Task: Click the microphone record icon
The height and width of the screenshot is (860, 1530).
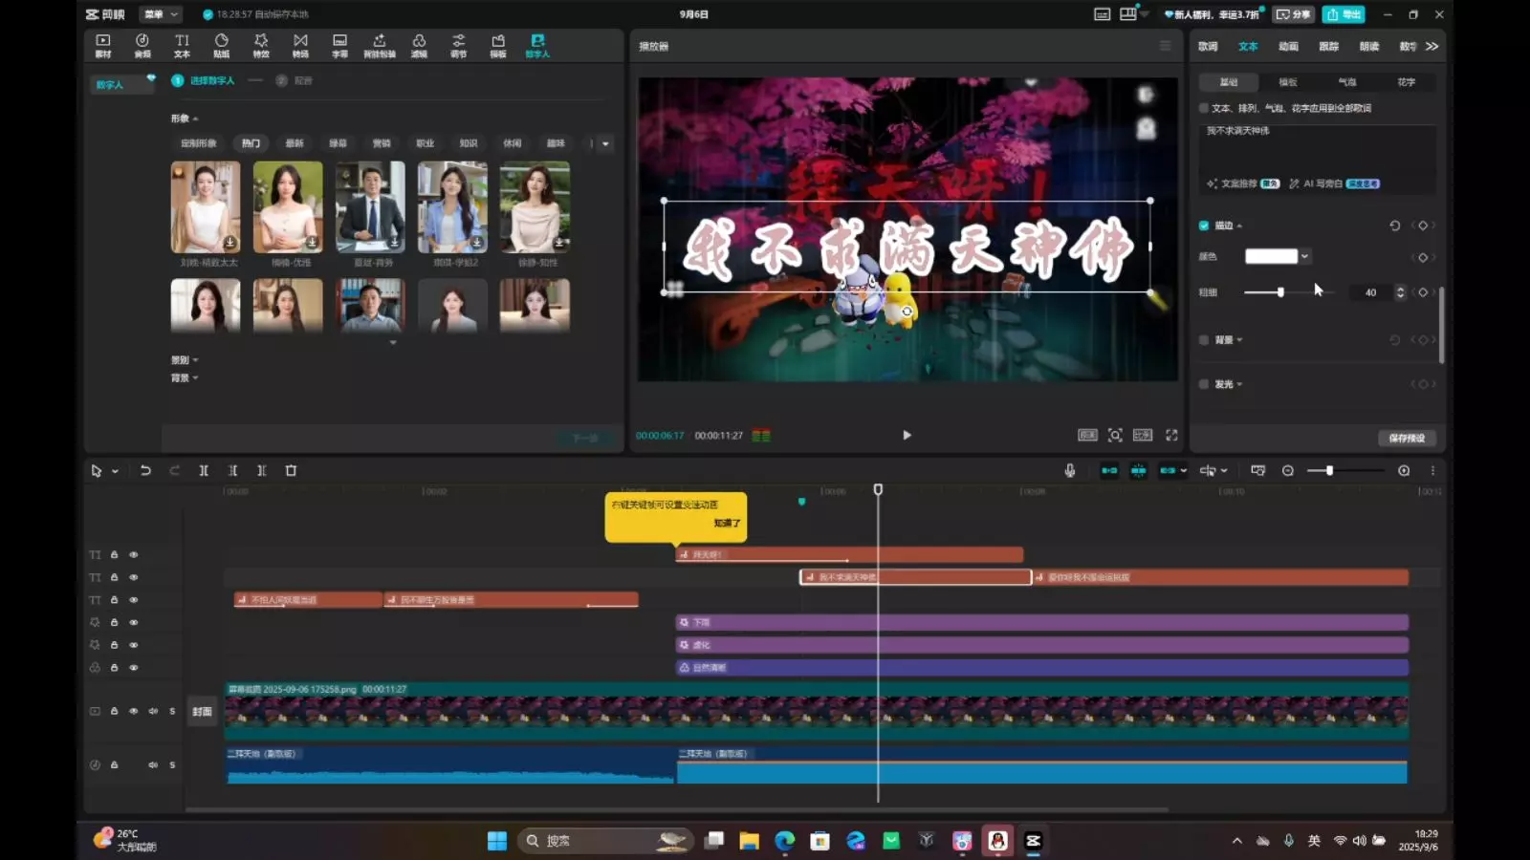Action: click(1070, 470)
